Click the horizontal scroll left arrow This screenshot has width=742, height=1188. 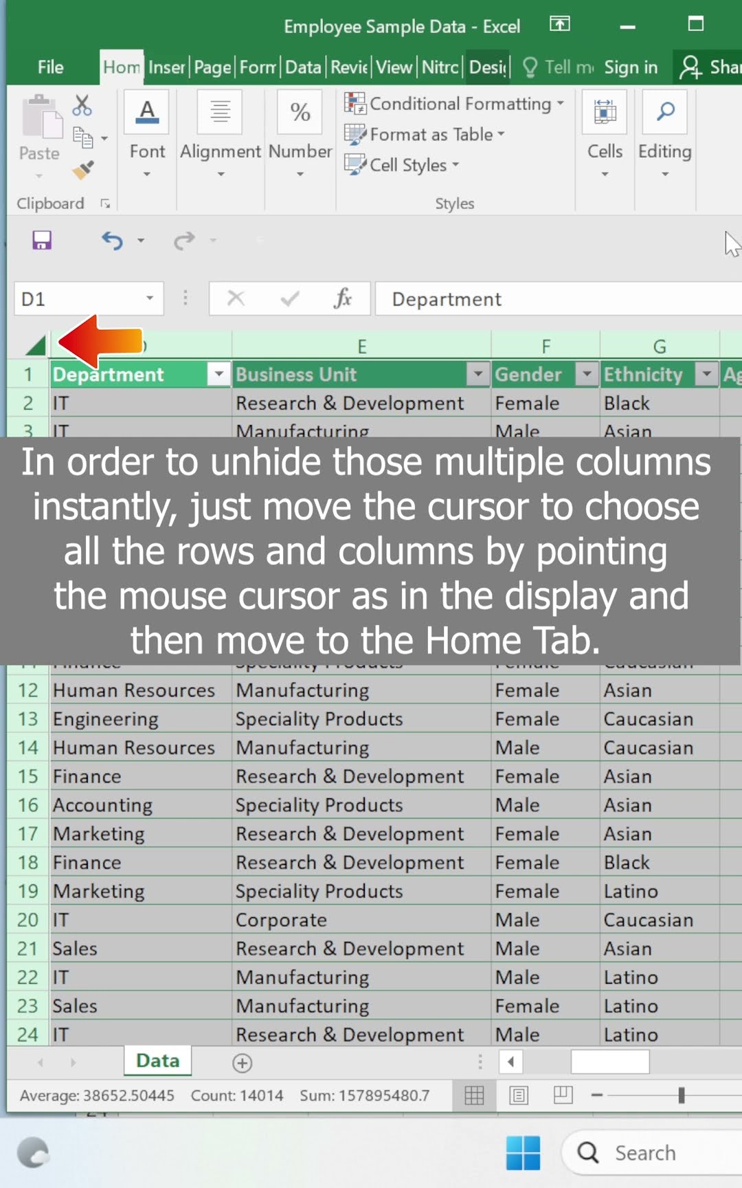(x=510, y=1061)
